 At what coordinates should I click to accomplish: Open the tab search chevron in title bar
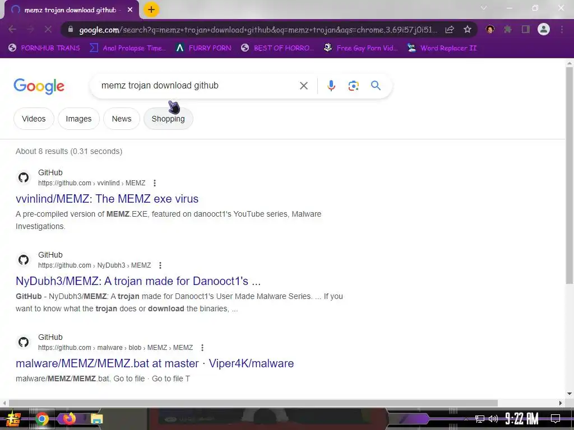point(484,8)
